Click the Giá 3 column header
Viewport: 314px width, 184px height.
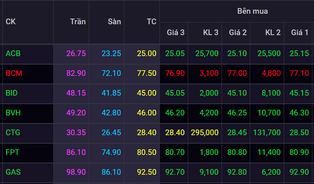(x=176, y=33)
